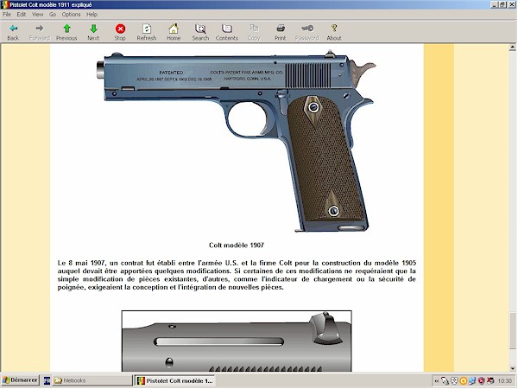
Task: Click the Password key icon
Action: pyautogui.click(x=306, y=32)
